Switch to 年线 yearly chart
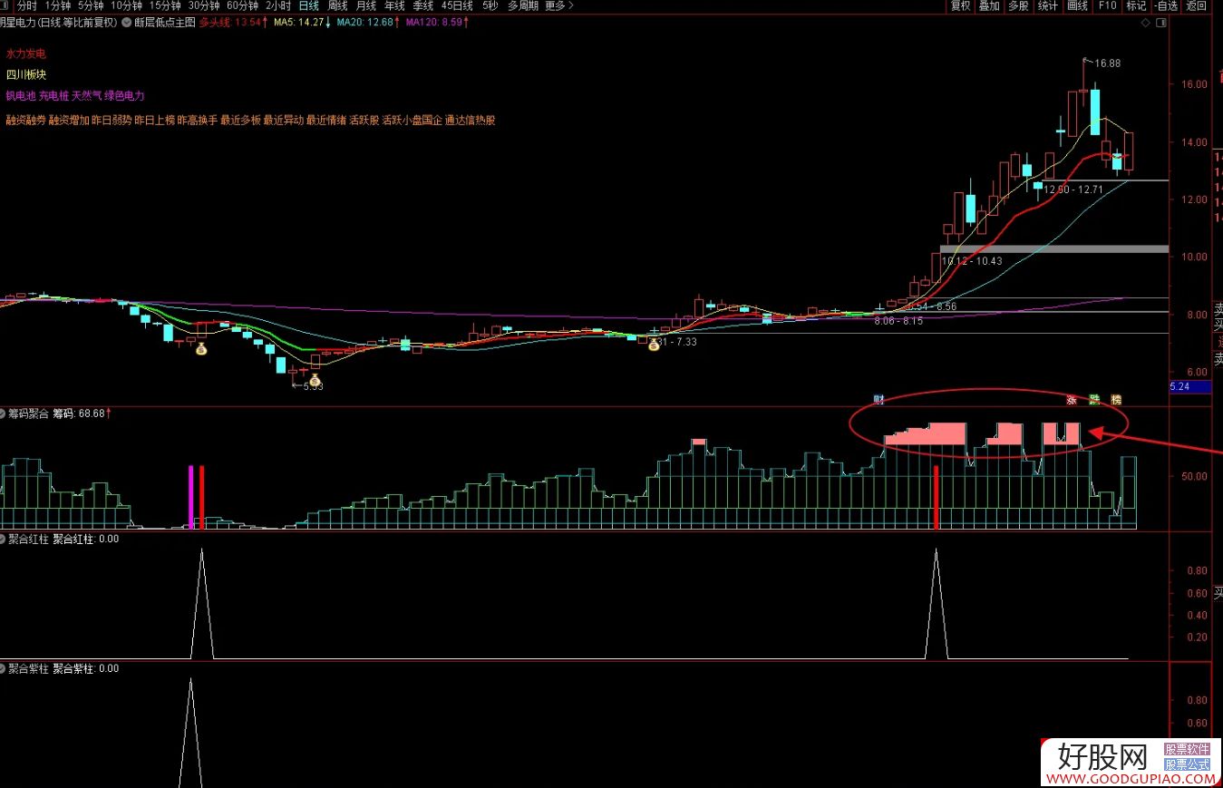The height and width of the screenshot is (788, 1223). 394,5
